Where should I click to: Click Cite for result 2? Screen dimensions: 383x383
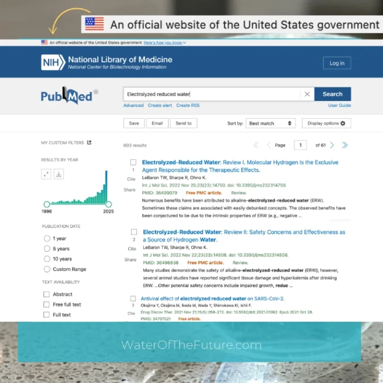tap(132, 249)
